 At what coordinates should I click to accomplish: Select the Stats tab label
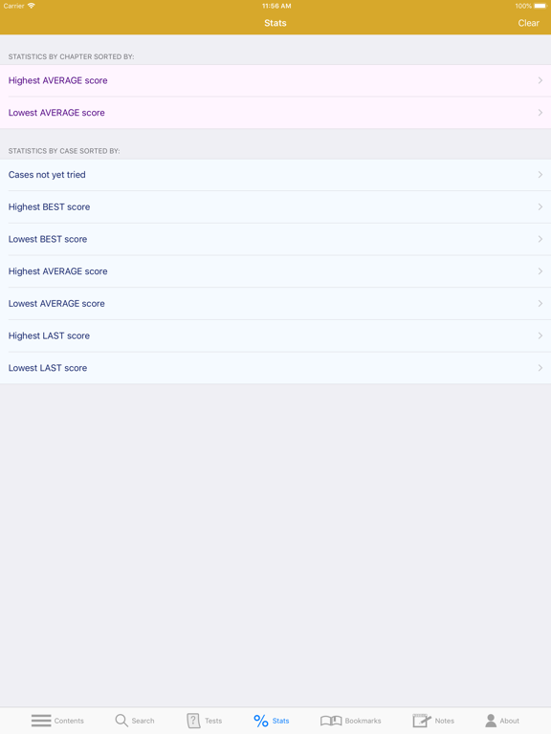pos(280,721)
